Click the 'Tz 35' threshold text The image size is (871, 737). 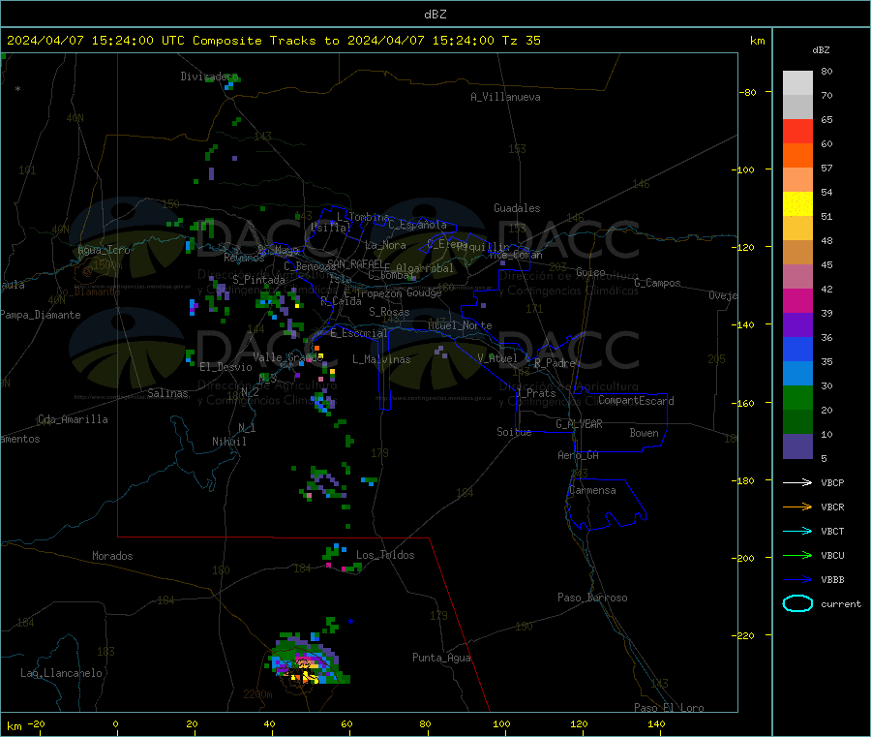coord(521,41)
